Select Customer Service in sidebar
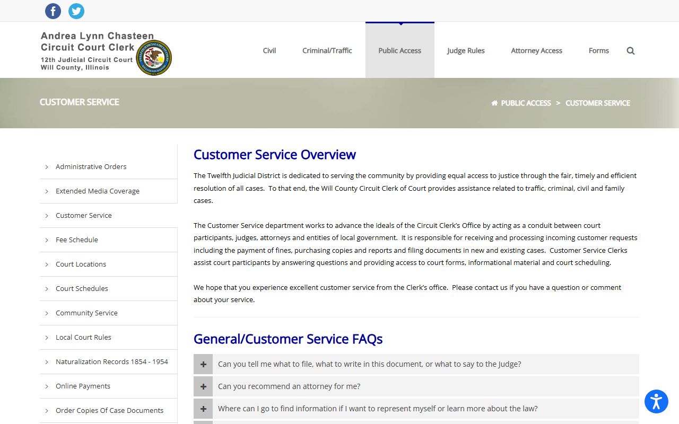 [84, 215]
